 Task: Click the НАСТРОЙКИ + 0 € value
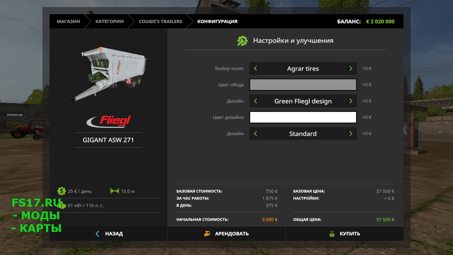tap(389, 198)
